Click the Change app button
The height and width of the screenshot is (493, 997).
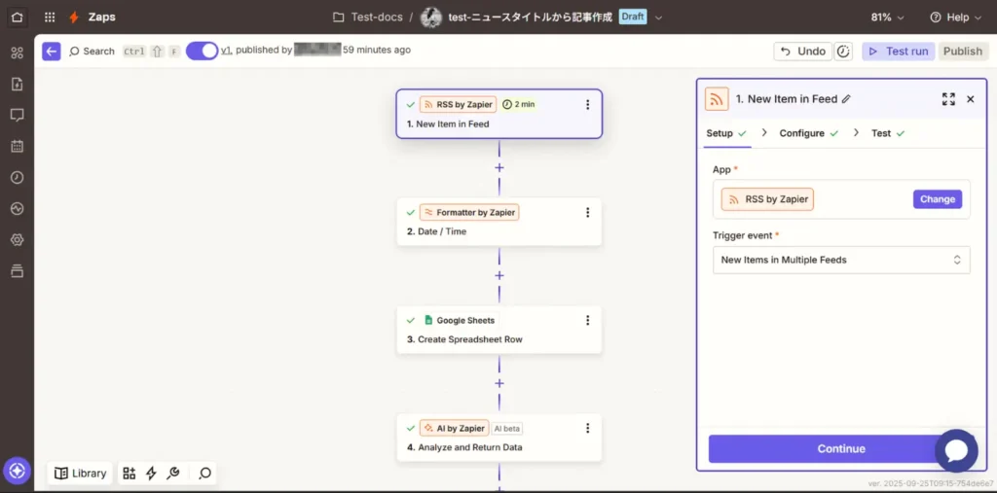[937, 198]
